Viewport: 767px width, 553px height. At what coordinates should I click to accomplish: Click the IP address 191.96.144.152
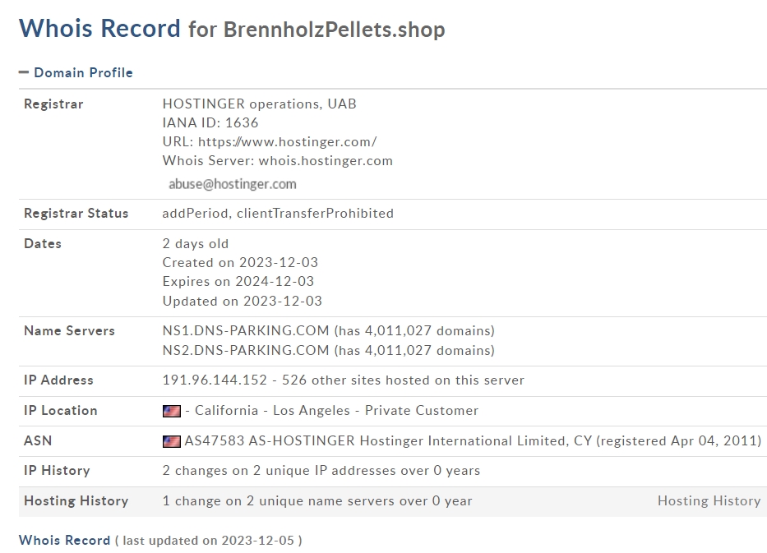(x=215, y=380)
